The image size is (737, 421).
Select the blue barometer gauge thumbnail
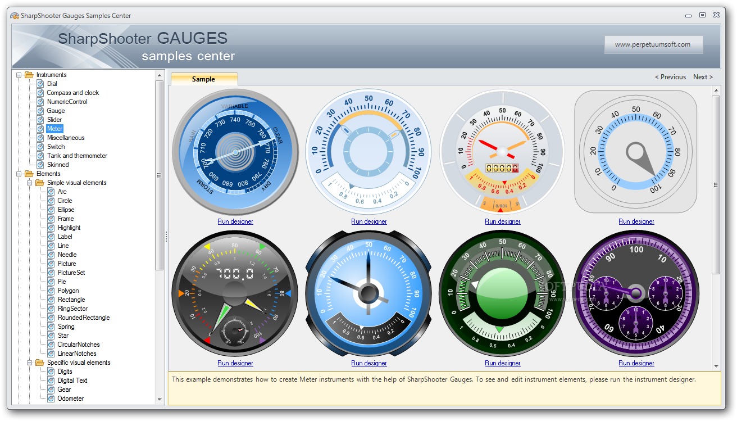pos(235,152)
